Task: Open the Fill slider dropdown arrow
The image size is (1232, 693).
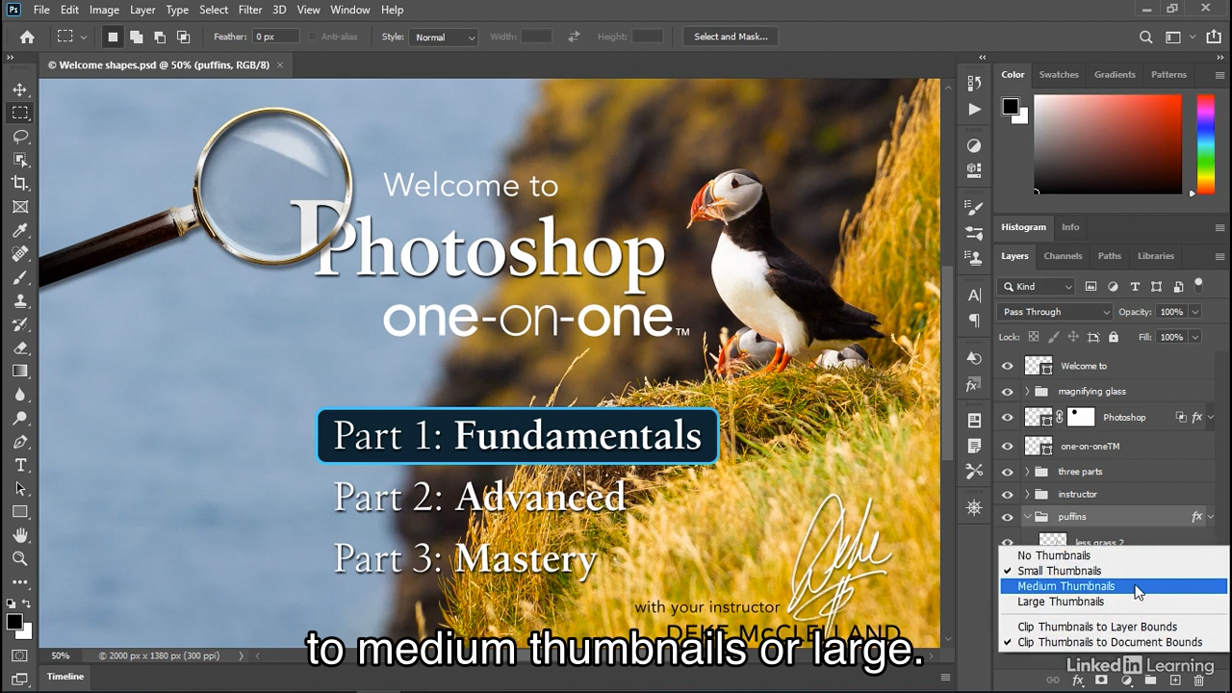Action: [1195, 337]
